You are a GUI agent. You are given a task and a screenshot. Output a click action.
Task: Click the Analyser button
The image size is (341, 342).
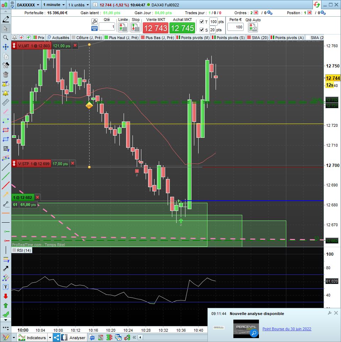[74, 338]
